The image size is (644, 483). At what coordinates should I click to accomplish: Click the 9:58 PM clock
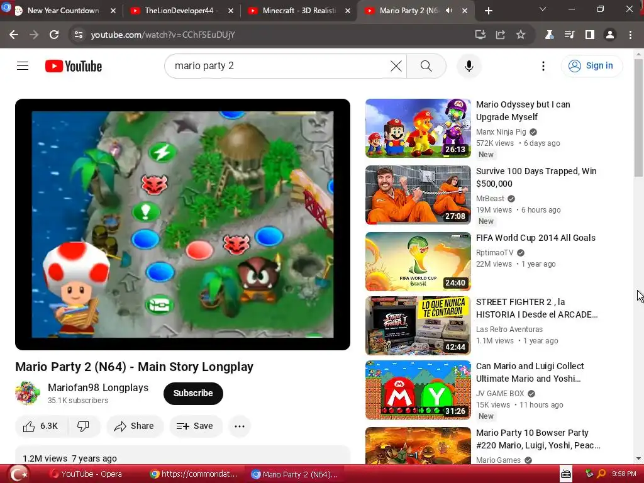624,474
